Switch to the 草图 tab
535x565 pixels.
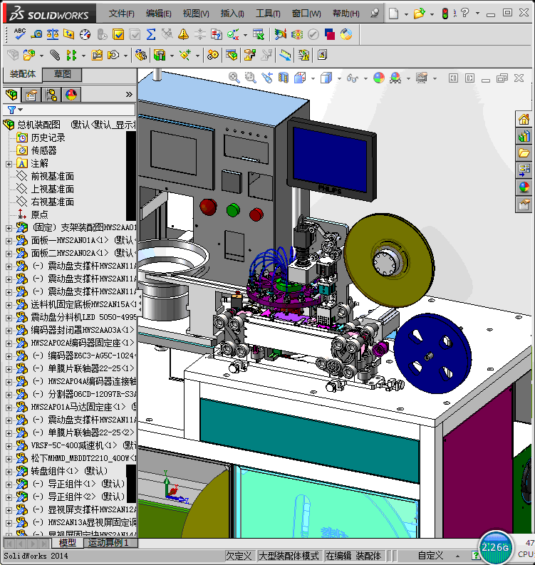point(62,74)
